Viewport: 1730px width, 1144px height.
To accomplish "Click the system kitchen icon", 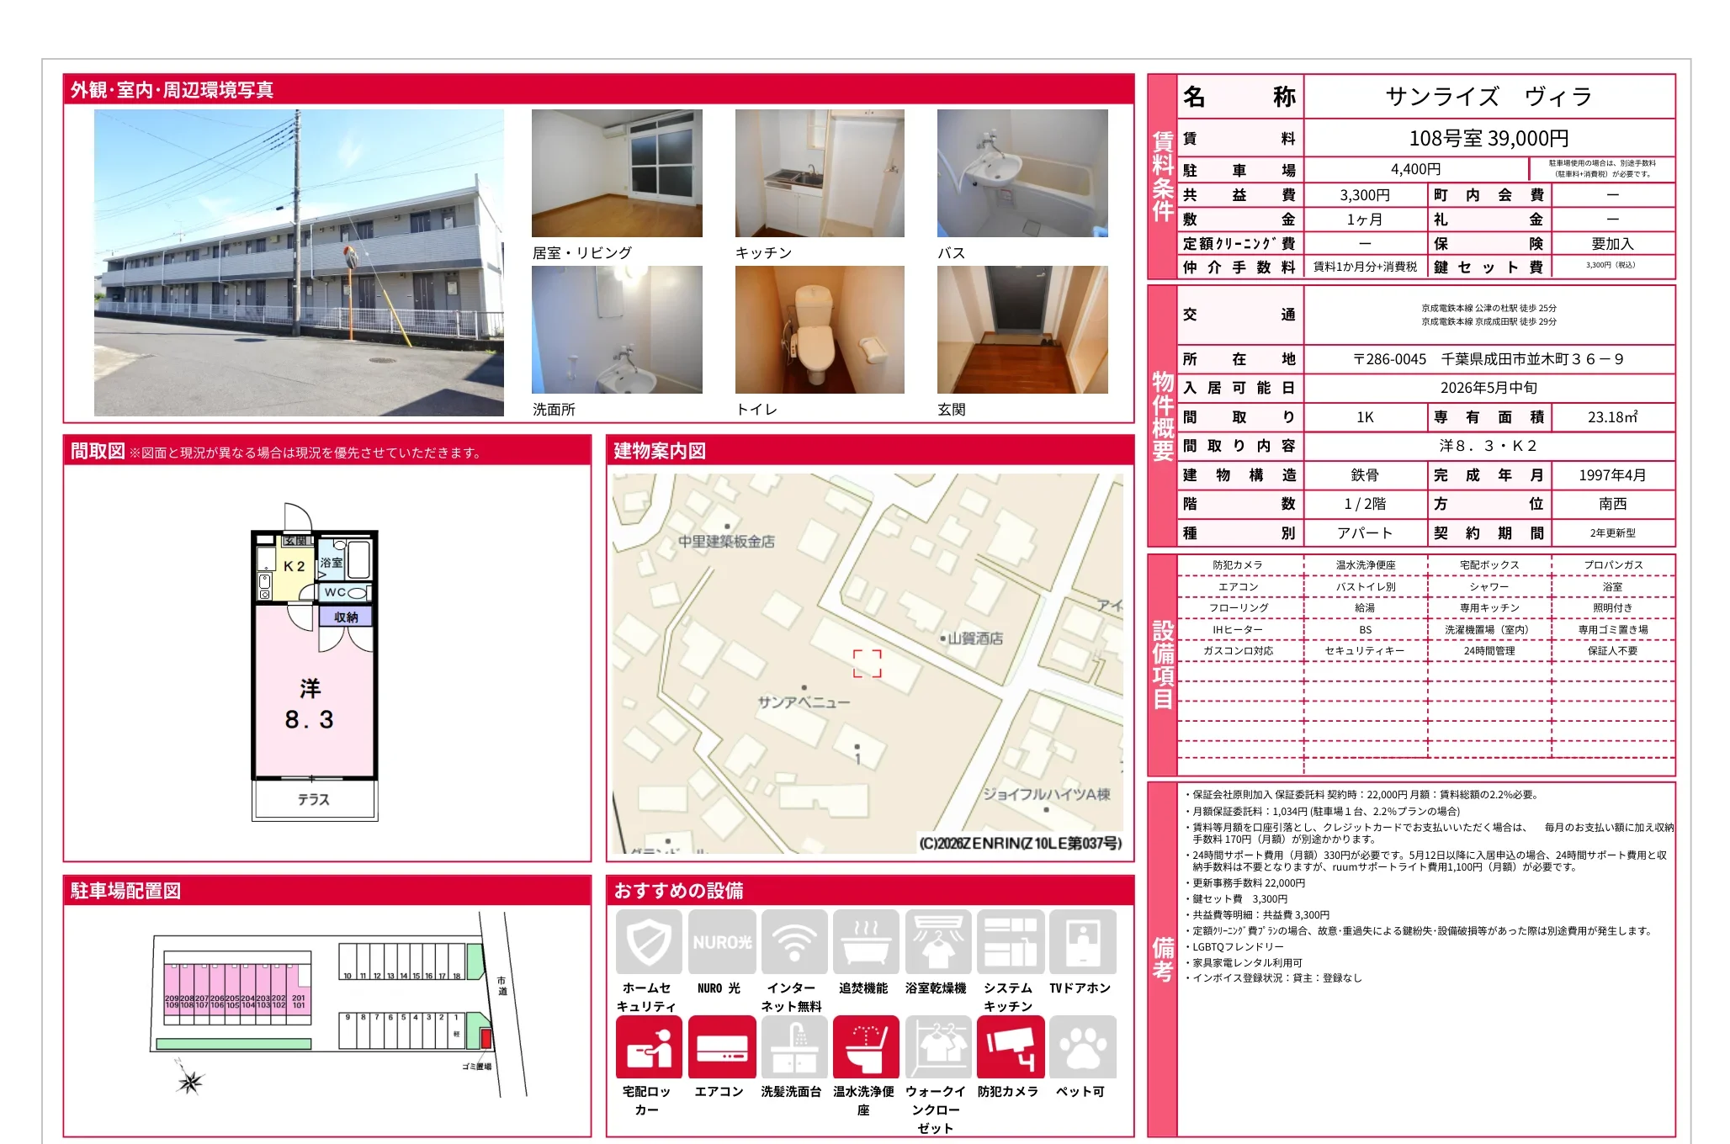I will tap(1010, 942).
